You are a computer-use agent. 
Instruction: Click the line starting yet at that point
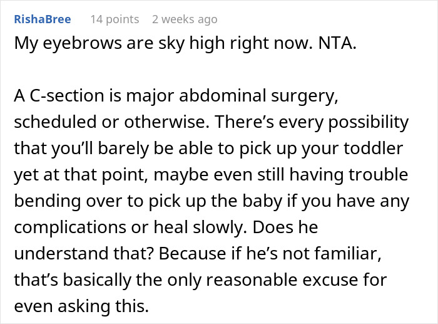[x=211, y=175]
